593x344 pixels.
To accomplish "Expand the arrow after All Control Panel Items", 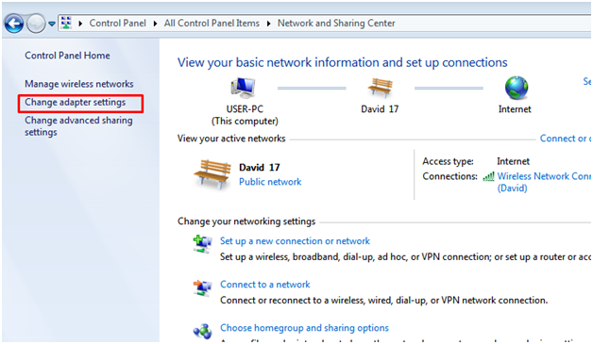I will click(x=268, y=24).
